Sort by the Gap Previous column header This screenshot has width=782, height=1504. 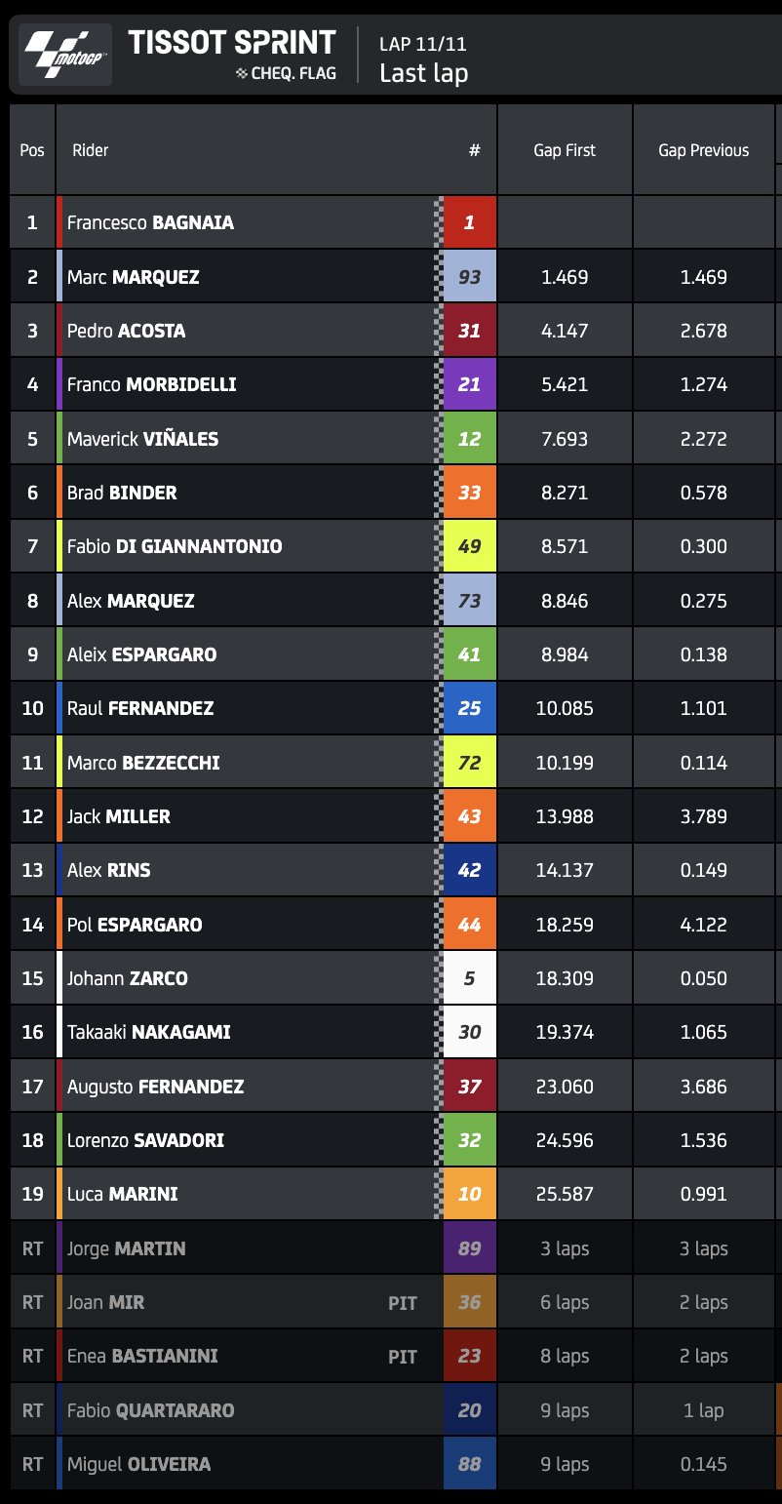(703, 150)
